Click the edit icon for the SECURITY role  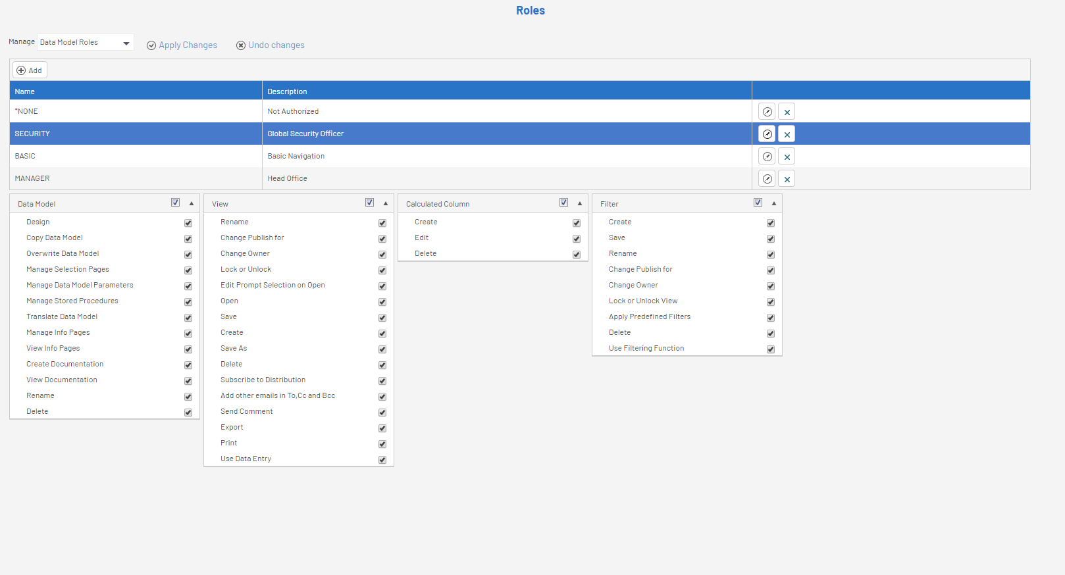767,134
